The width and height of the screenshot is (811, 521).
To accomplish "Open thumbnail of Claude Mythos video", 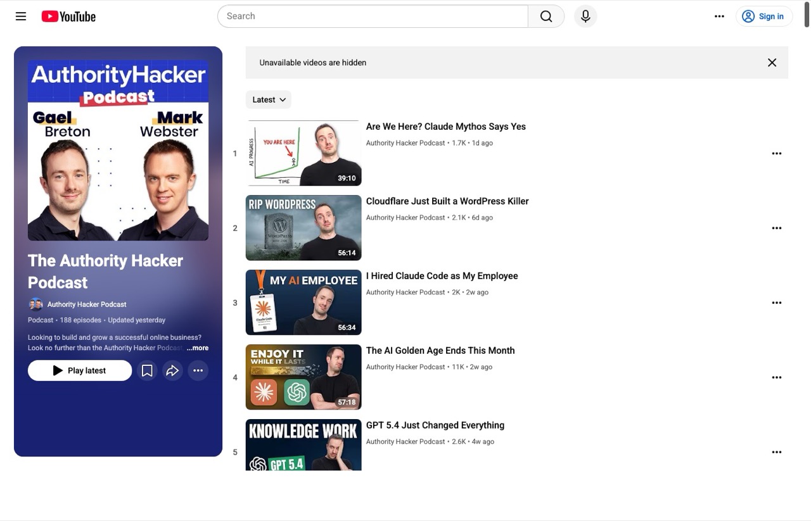I will coord(303,153).
